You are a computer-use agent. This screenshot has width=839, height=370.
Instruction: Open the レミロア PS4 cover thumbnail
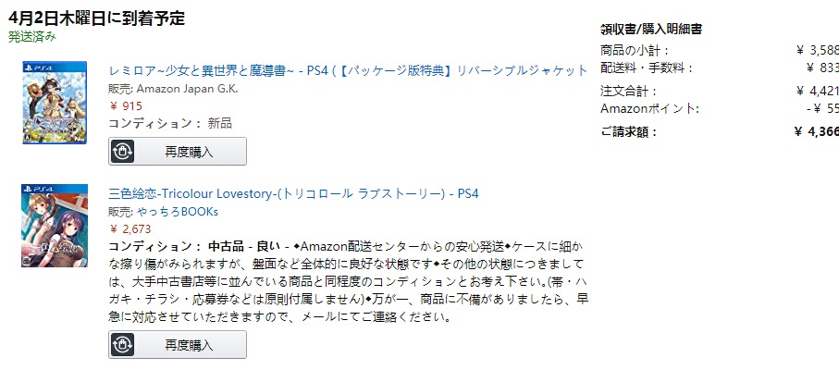pyautogui.click(x=55, y=102)
